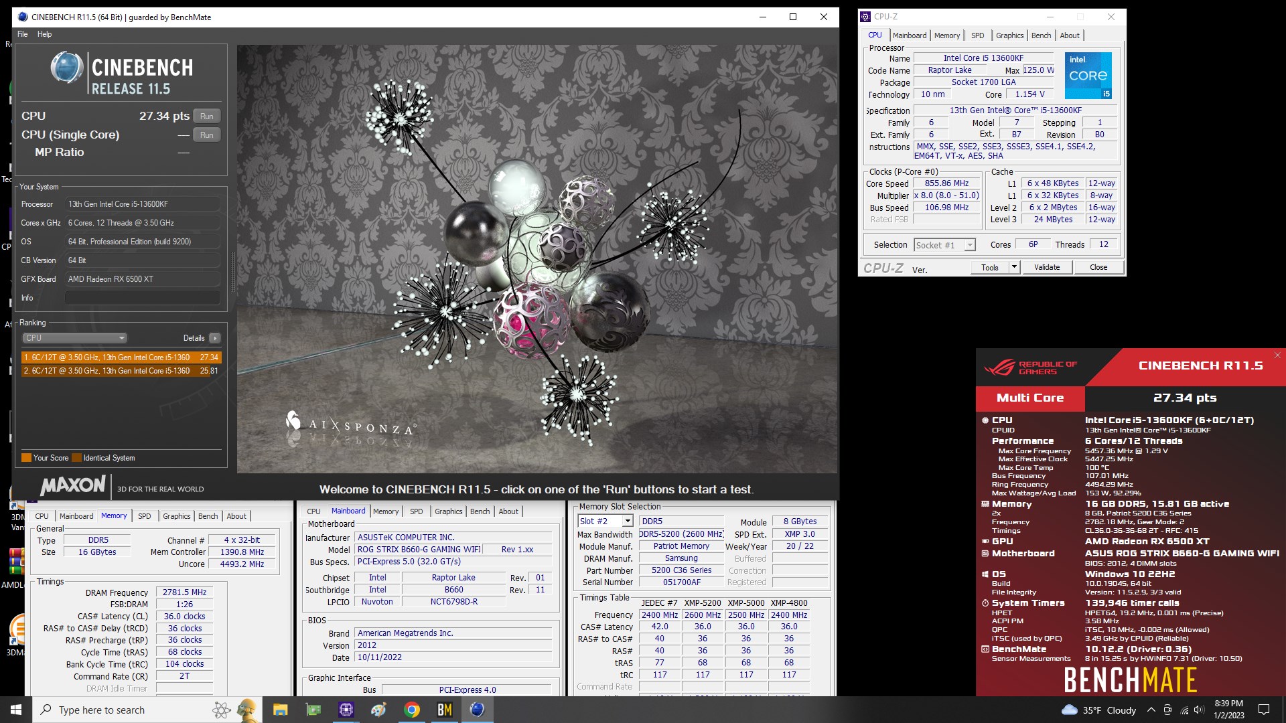Screen dimensions: 1286x723
Task: Click the XMP-5200 column header in Timings Table
Action: point(703,603)
